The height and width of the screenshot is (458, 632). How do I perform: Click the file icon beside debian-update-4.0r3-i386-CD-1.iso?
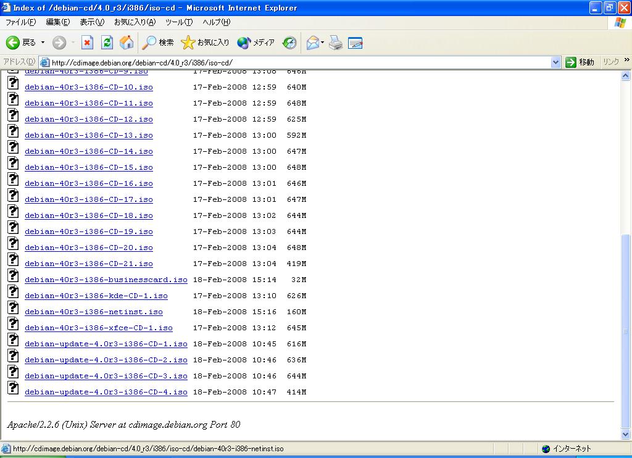click(13, 339)
